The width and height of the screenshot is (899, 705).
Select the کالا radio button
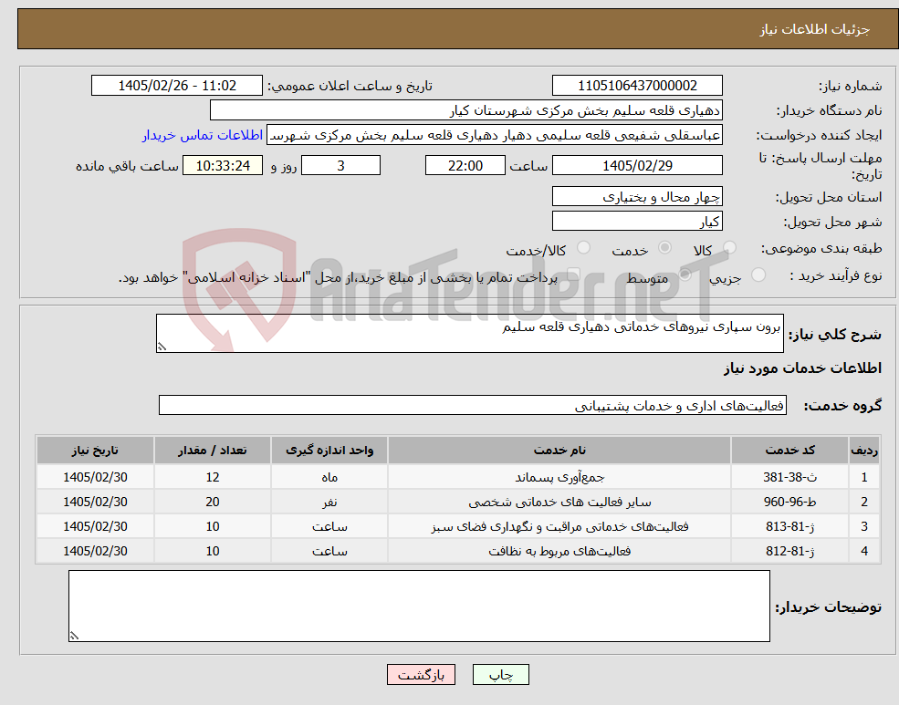click(x=729, y=247)
